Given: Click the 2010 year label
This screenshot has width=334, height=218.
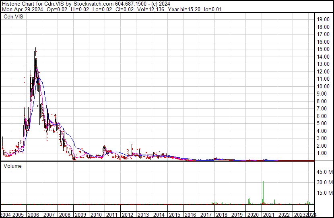Looking at the screenshot, I should pyautogui.click(x=96, y=215).
